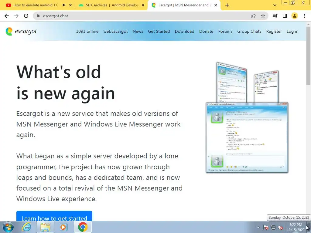Open a new browser tab
This screenshot has height=233, width=311.
(227, 5)
